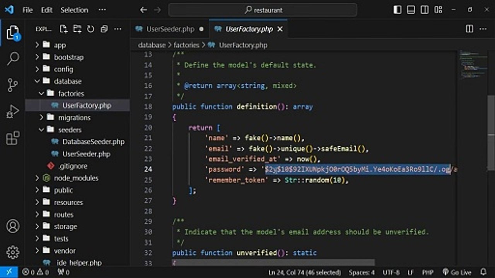Viewport: 495px width, 278px height.
Task: Split the editor to the right
Action: click(469, 29)
